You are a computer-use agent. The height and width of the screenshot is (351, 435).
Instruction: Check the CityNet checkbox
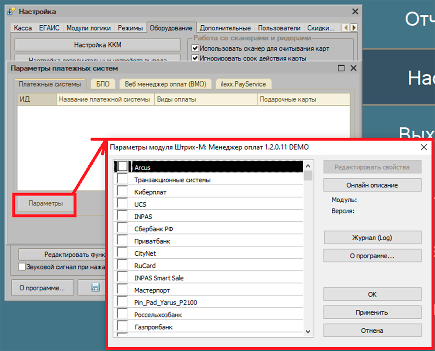click(122, 253)
